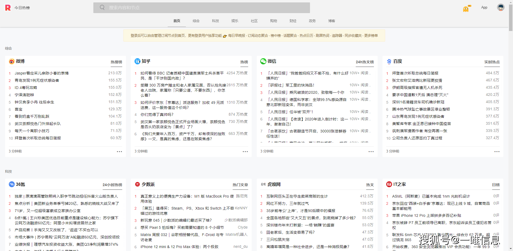This screenshot has height=251, width=513.
Task: Open 36氪 article 71岁,又一位超级富豪成立家族办公室
Action: 48,211
